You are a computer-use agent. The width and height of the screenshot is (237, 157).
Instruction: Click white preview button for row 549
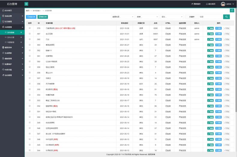coord(226,123)
